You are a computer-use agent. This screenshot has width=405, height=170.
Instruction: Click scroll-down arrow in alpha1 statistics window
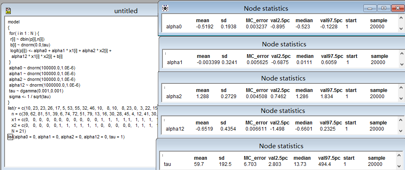tap(401, 64)
